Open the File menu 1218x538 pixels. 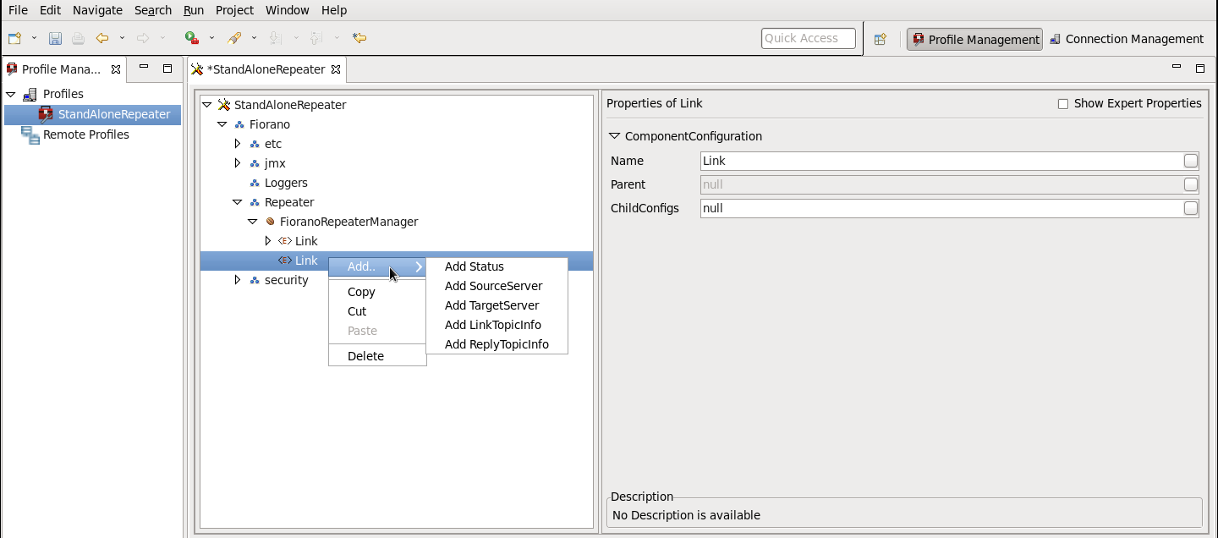pos(18,10)
